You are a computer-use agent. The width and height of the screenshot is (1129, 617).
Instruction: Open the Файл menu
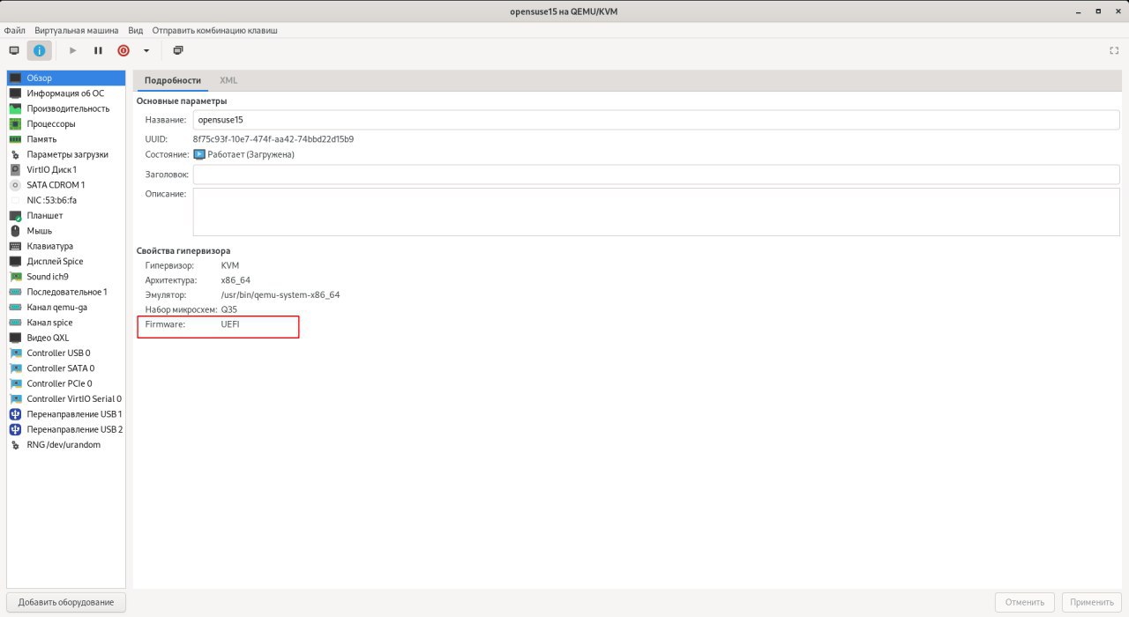tap(13, 30)
